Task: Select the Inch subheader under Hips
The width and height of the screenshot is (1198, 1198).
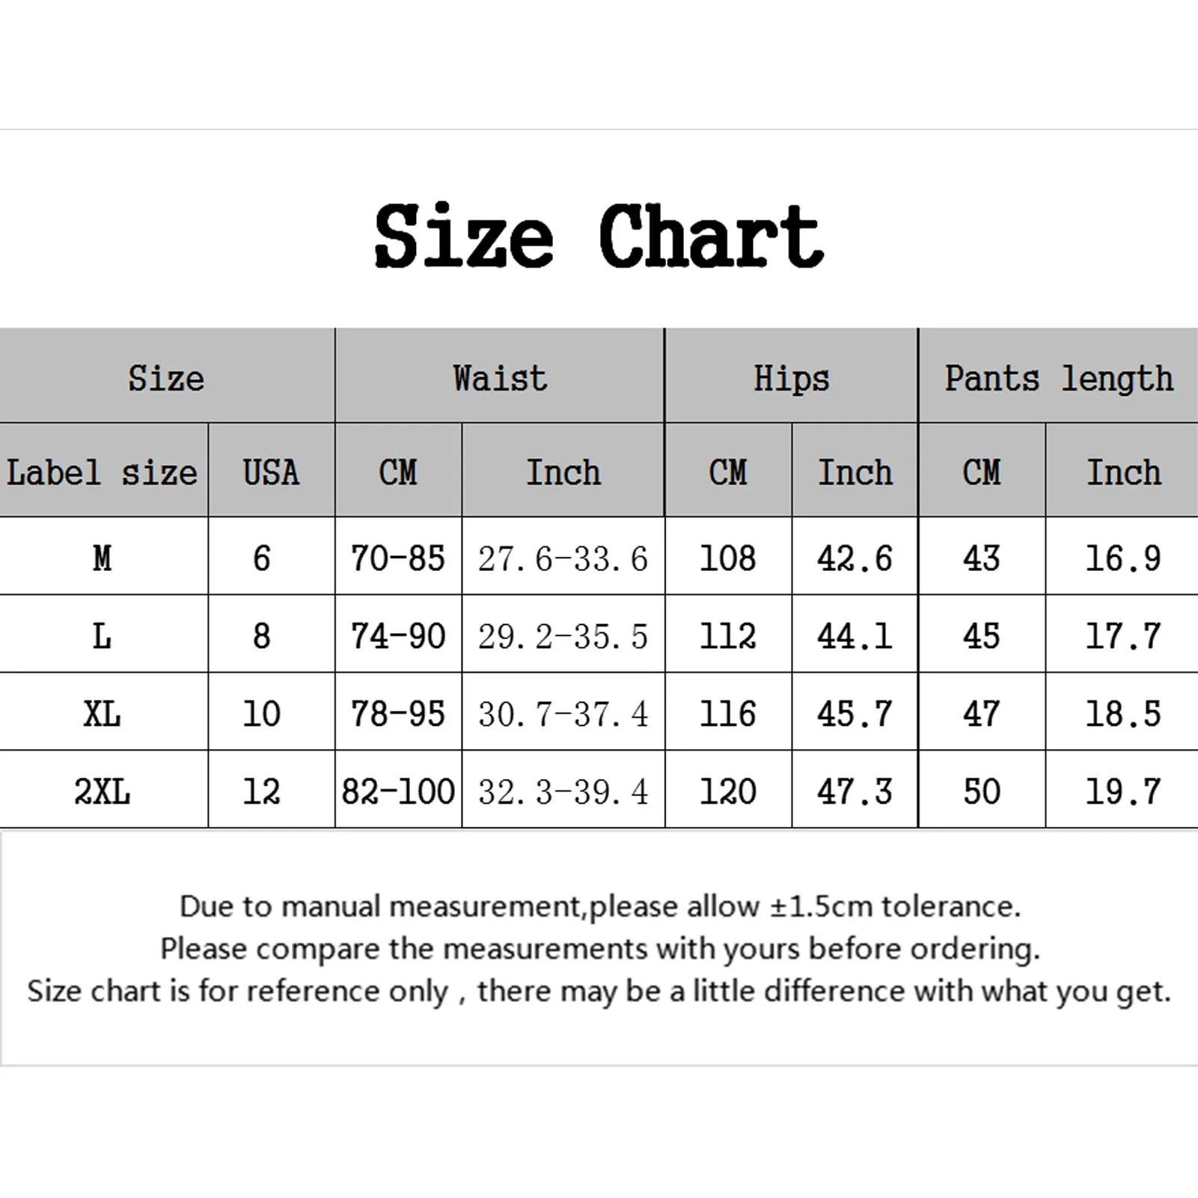Action: (855, 472)
